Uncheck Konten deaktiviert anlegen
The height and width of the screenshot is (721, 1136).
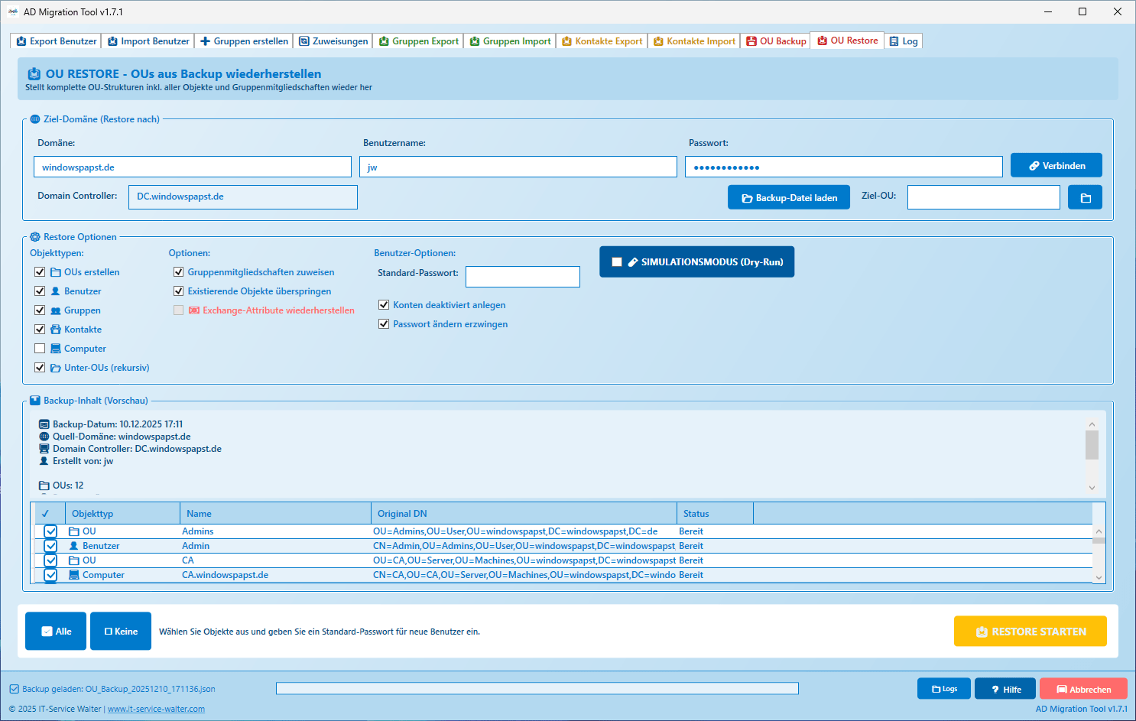384,305
